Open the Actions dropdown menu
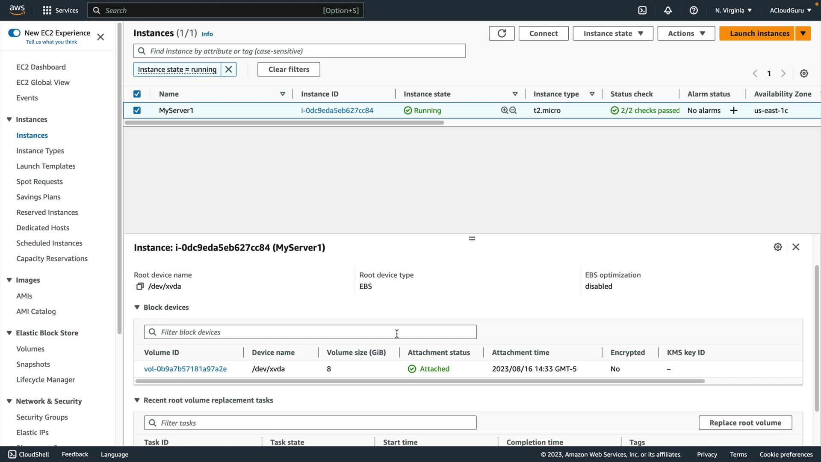The height and width of the screenshot is (462, 821). 686,33
